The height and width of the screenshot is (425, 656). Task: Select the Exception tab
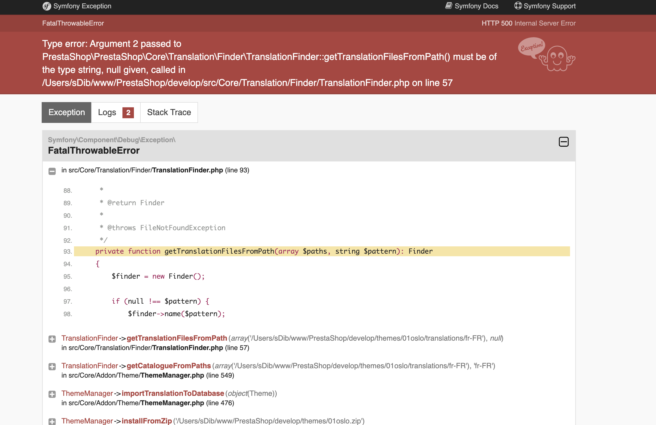coord(66,113)
